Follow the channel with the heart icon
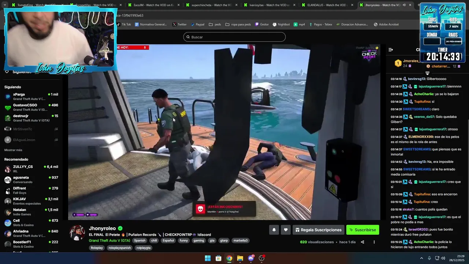 [x=286, y=230]
